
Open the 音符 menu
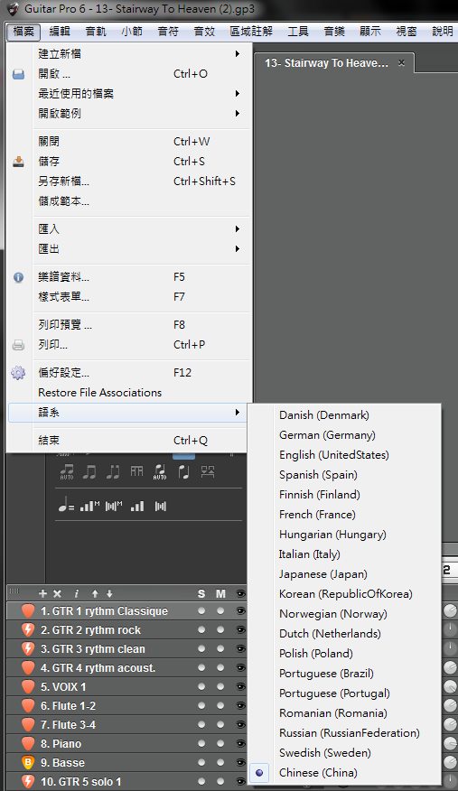pos(168,32)
